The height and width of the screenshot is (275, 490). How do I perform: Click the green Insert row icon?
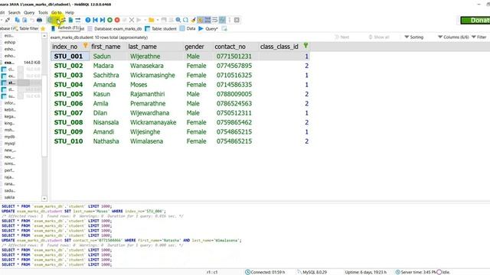click(110, 20)
